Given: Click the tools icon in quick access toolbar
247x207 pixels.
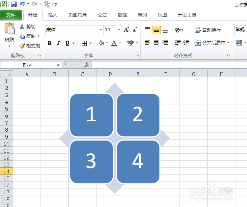Looking at the screenshot, I should [x=47, y=4].
